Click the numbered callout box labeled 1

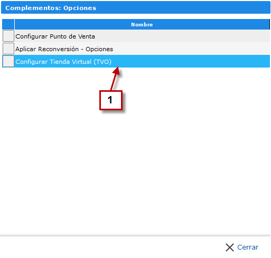coord(111,100)
